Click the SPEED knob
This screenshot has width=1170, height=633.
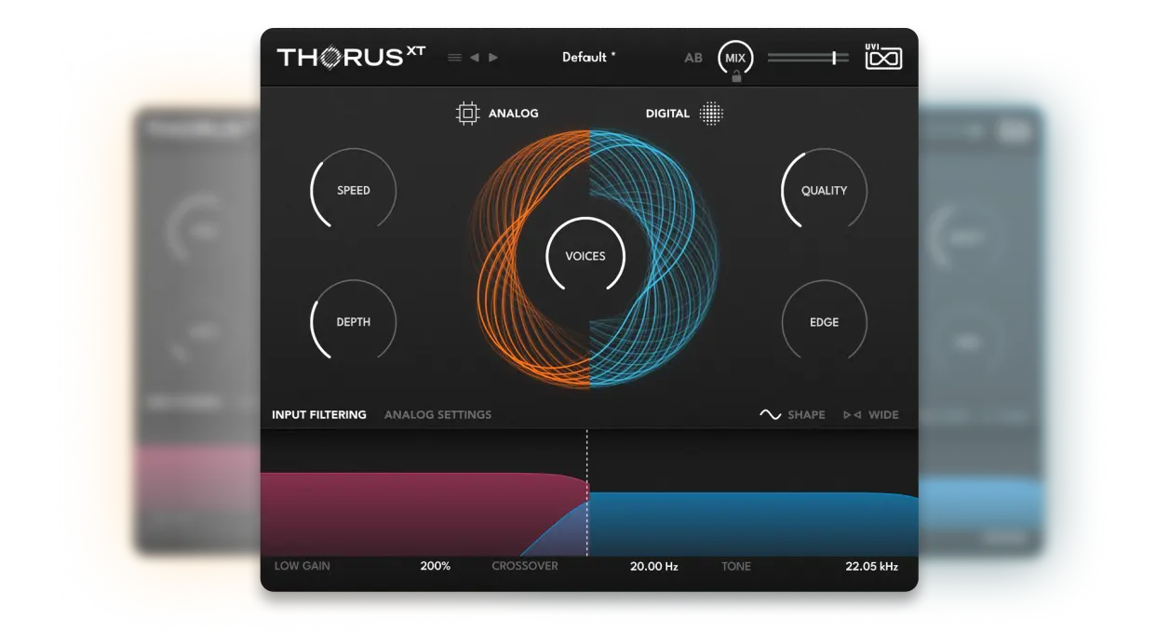click(x=354, y=190)
